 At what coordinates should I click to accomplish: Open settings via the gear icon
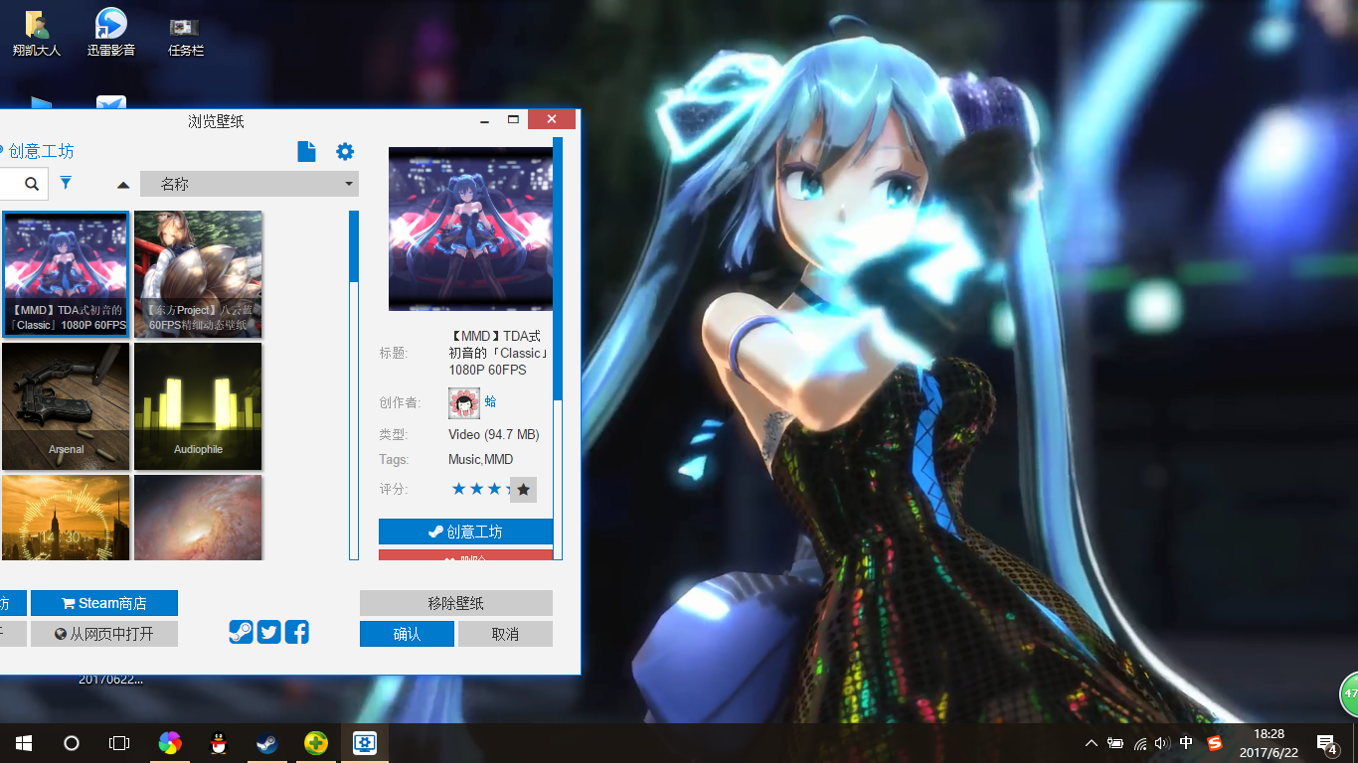[x=345, y=151]
